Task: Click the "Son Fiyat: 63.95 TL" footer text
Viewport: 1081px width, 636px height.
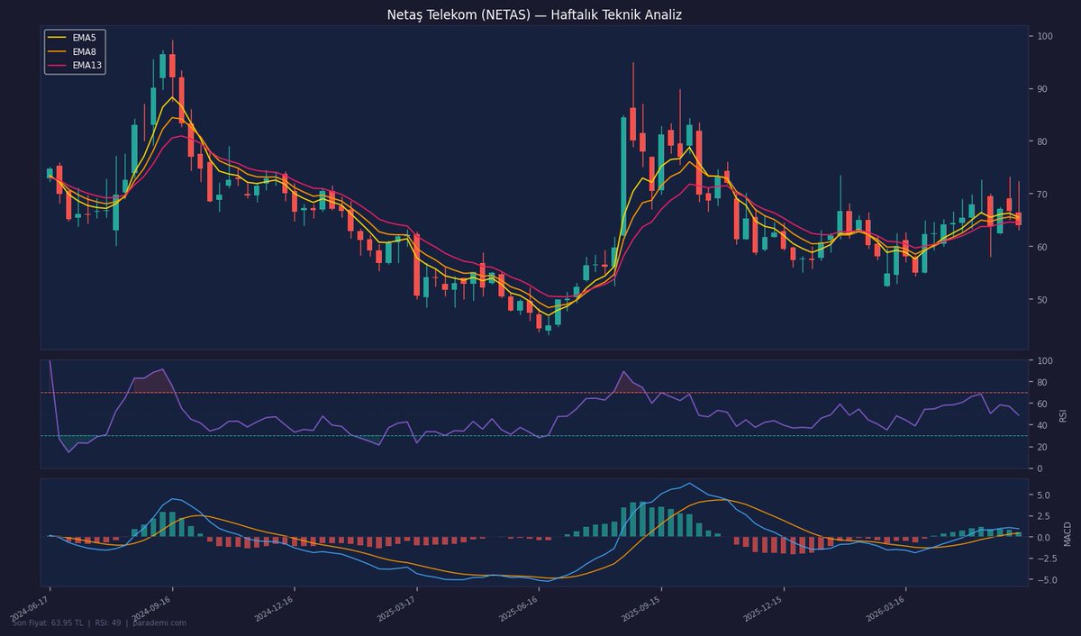Action: coord(48,622)
